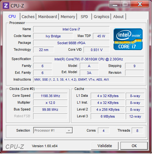Click the CPU-Z purple Z app icon
This screenshot has height=154, width=152.
(x=6, y=6)
